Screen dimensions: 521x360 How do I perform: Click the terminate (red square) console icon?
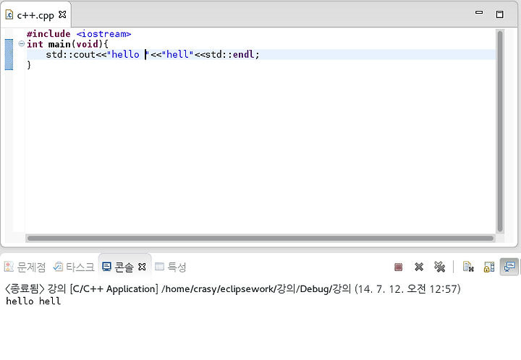pyautogui.click(x=398, y=267)
